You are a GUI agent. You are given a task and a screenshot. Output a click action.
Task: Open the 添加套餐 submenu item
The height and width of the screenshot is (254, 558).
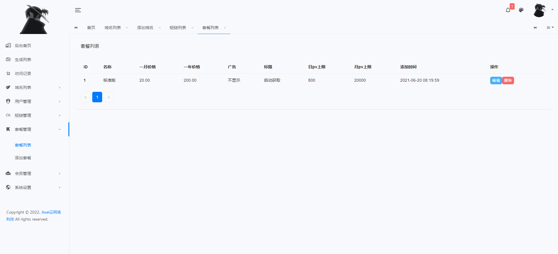23,158
